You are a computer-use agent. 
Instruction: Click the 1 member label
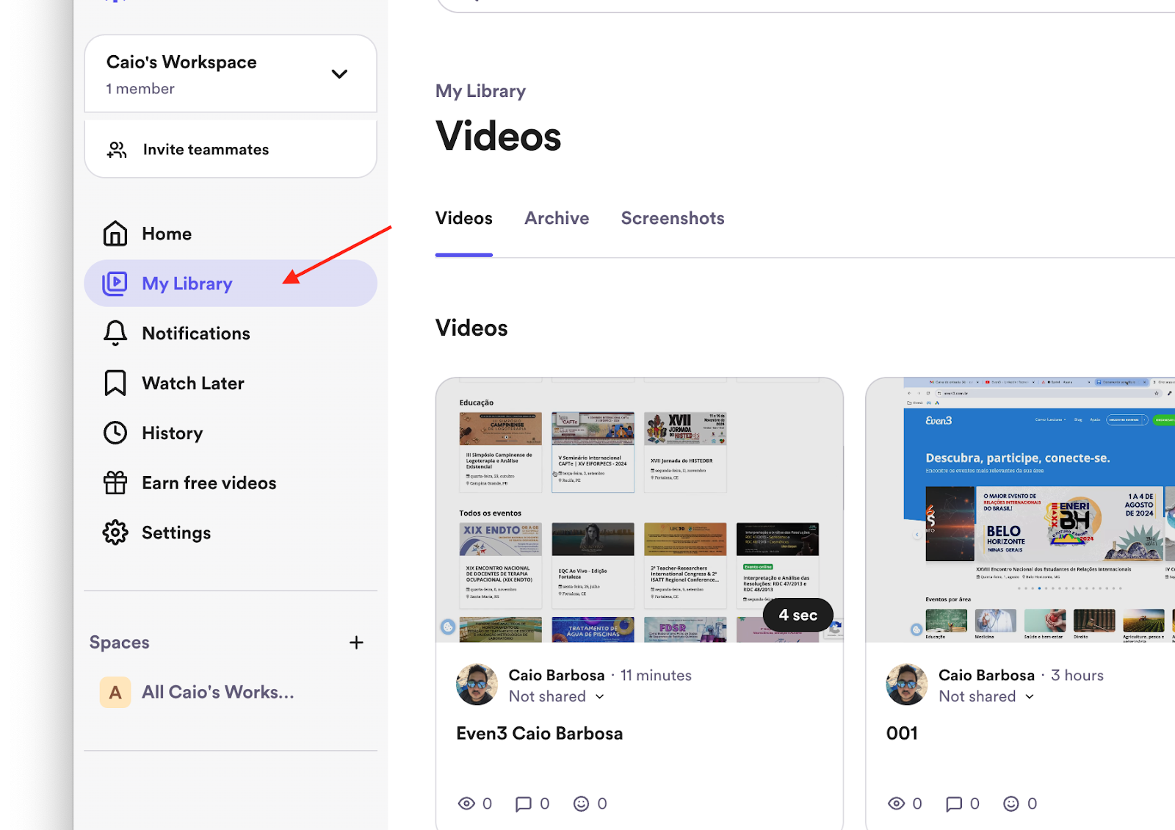click(x=140, y=89)
